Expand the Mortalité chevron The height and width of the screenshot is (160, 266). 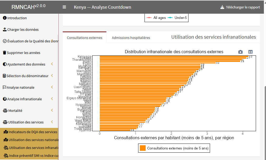(52, 110)
